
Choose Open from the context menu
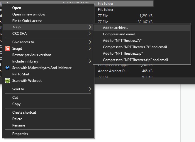[x=48, y=8]
